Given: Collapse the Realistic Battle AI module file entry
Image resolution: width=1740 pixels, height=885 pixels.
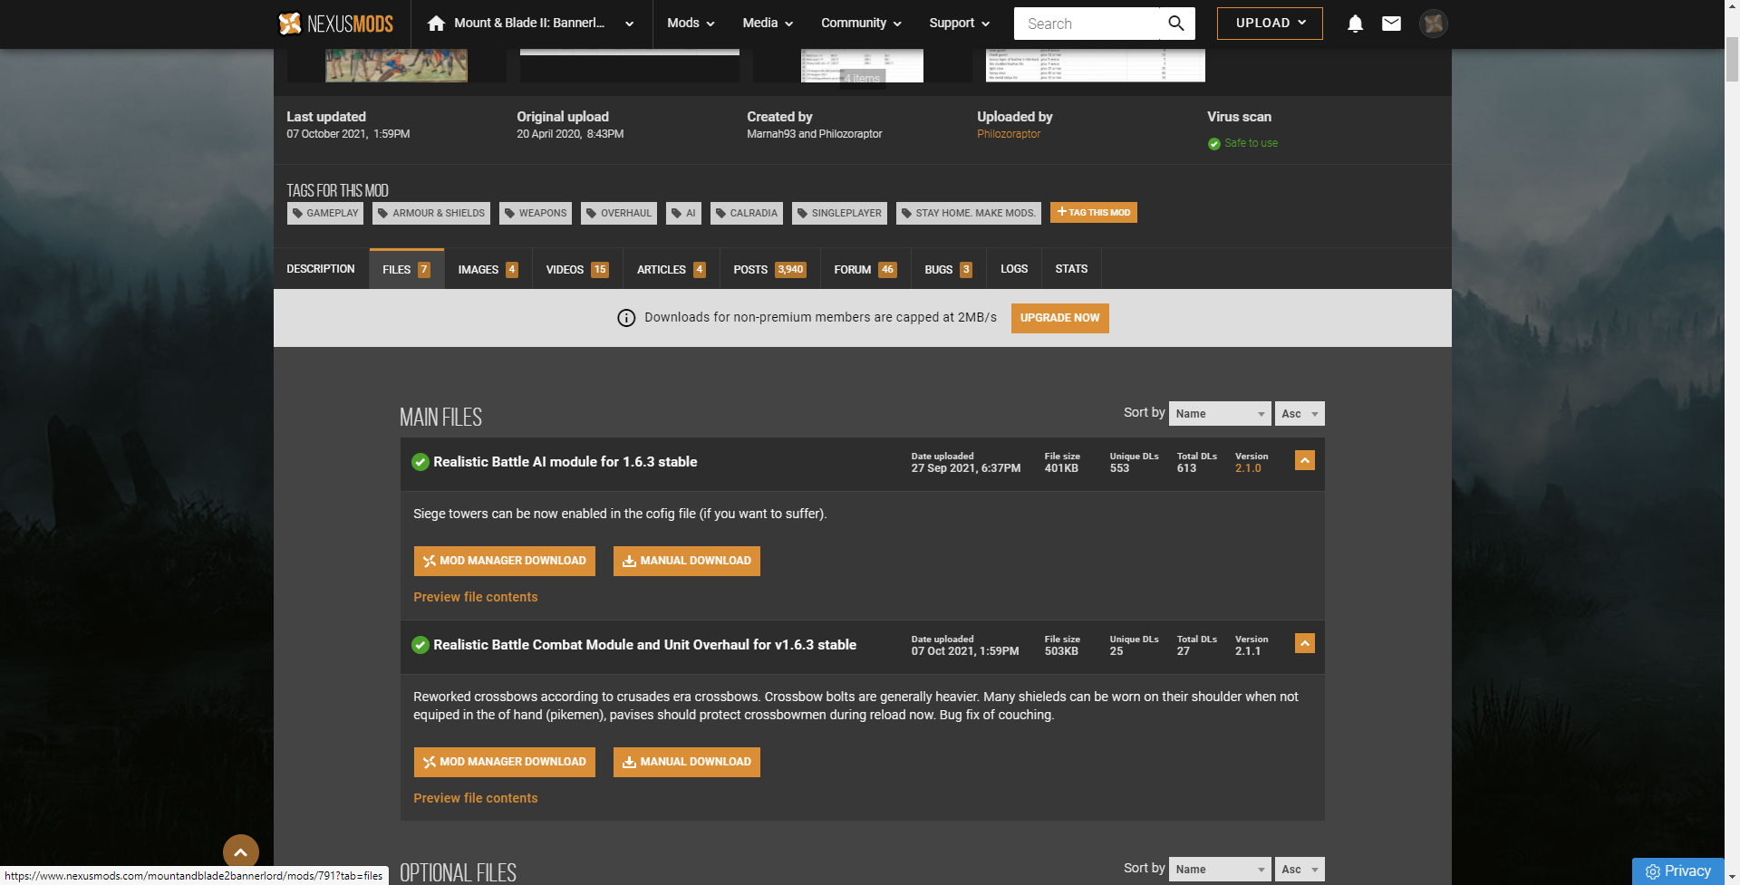Looking at the screenshot, I should [x=1305, y=460].
